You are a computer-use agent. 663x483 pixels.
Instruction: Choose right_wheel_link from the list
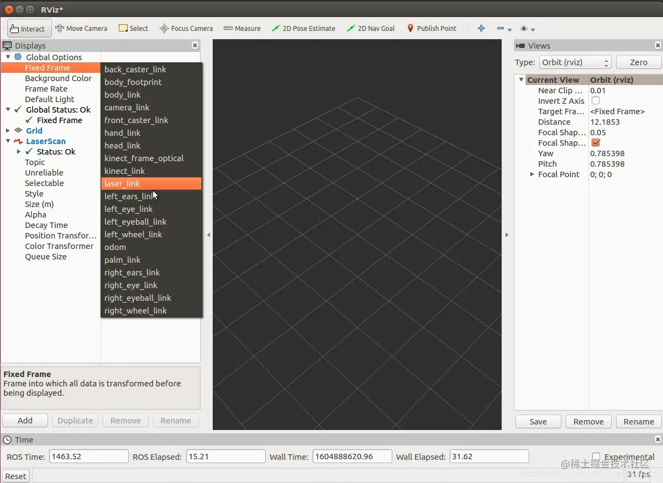pos(151,311)
